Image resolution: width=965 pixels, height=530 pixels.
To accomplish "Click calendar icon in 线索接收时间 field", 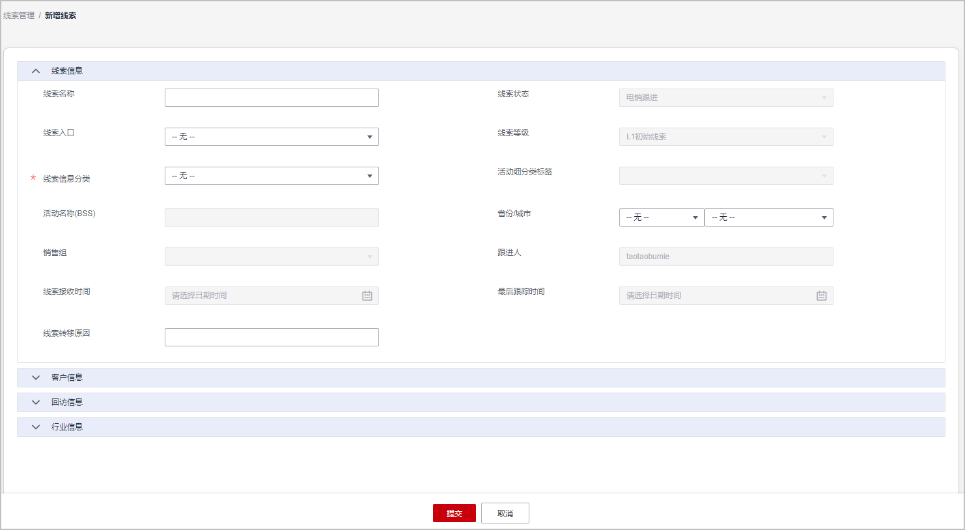I will 367,296.
